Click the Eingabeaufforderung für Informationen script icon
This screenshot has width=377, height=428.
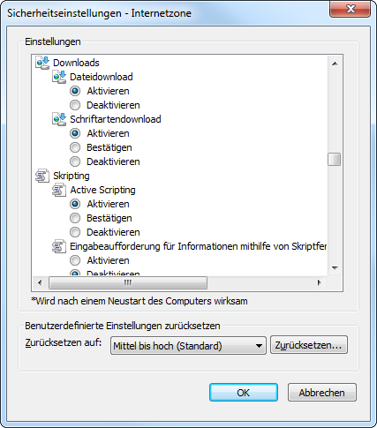click(59, 246)
